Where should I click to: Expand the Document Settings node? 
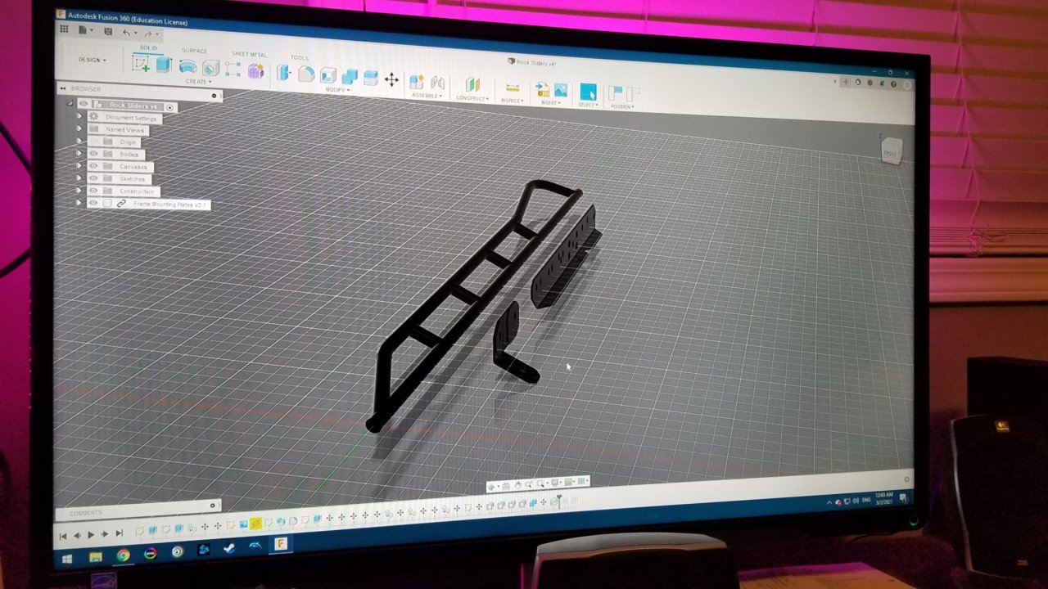point(79,116)
